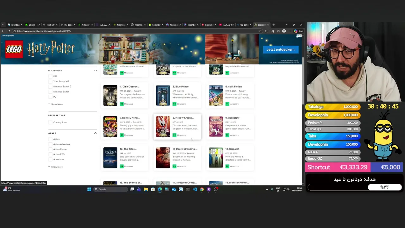Tick the PC platform checkbox
The width and height of the screenshot is (405, 228).
coord(50,97)
